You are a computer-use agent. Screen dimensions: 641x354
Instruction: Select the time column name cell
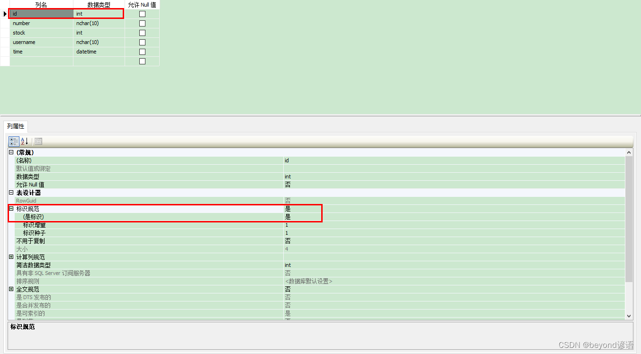click(x=41, y=52)
